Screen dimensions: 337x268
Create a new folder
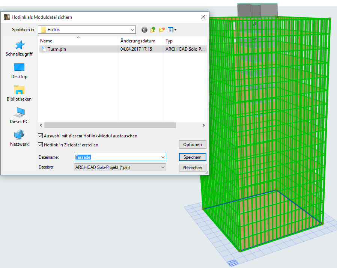[162, 30]
